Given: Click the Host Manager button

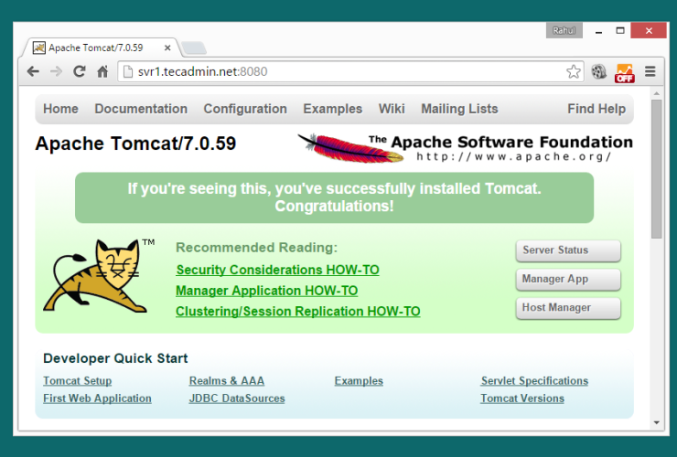Looking at the screenshot, I should click(x=567, y=308).
